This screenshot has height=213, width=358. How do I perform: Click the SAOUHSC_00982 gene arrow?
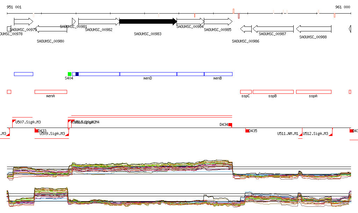point(99,22)
